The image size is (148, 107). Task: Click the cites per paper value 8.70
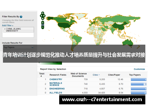[121, 84]
